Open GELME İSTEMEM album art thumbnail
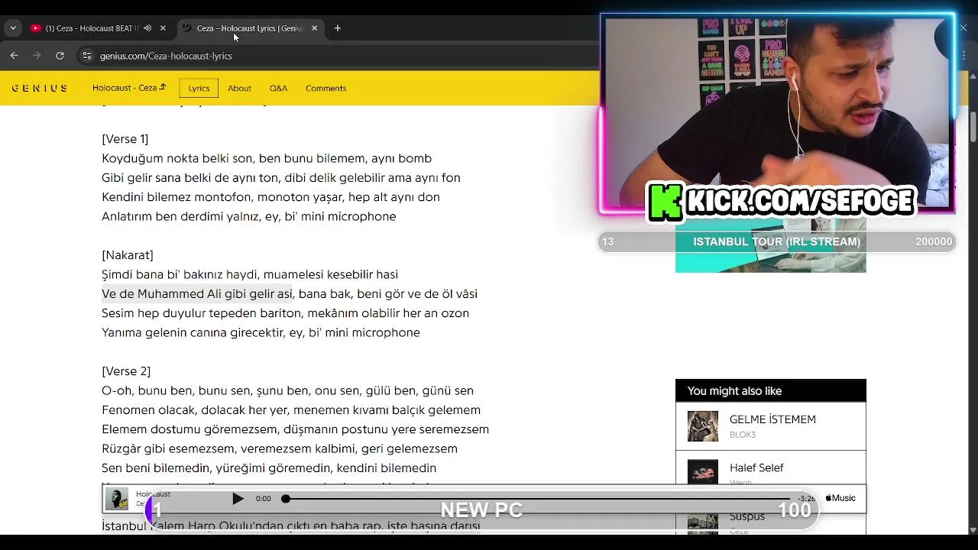978x550 pixels. (702, 426)
